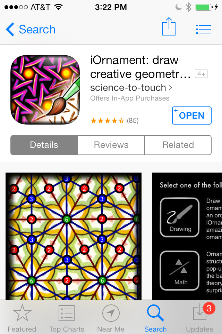Expand developer page via the chevron arrow
The width and height of the screenshot is (222, 334).
click(x=170, y=88)
